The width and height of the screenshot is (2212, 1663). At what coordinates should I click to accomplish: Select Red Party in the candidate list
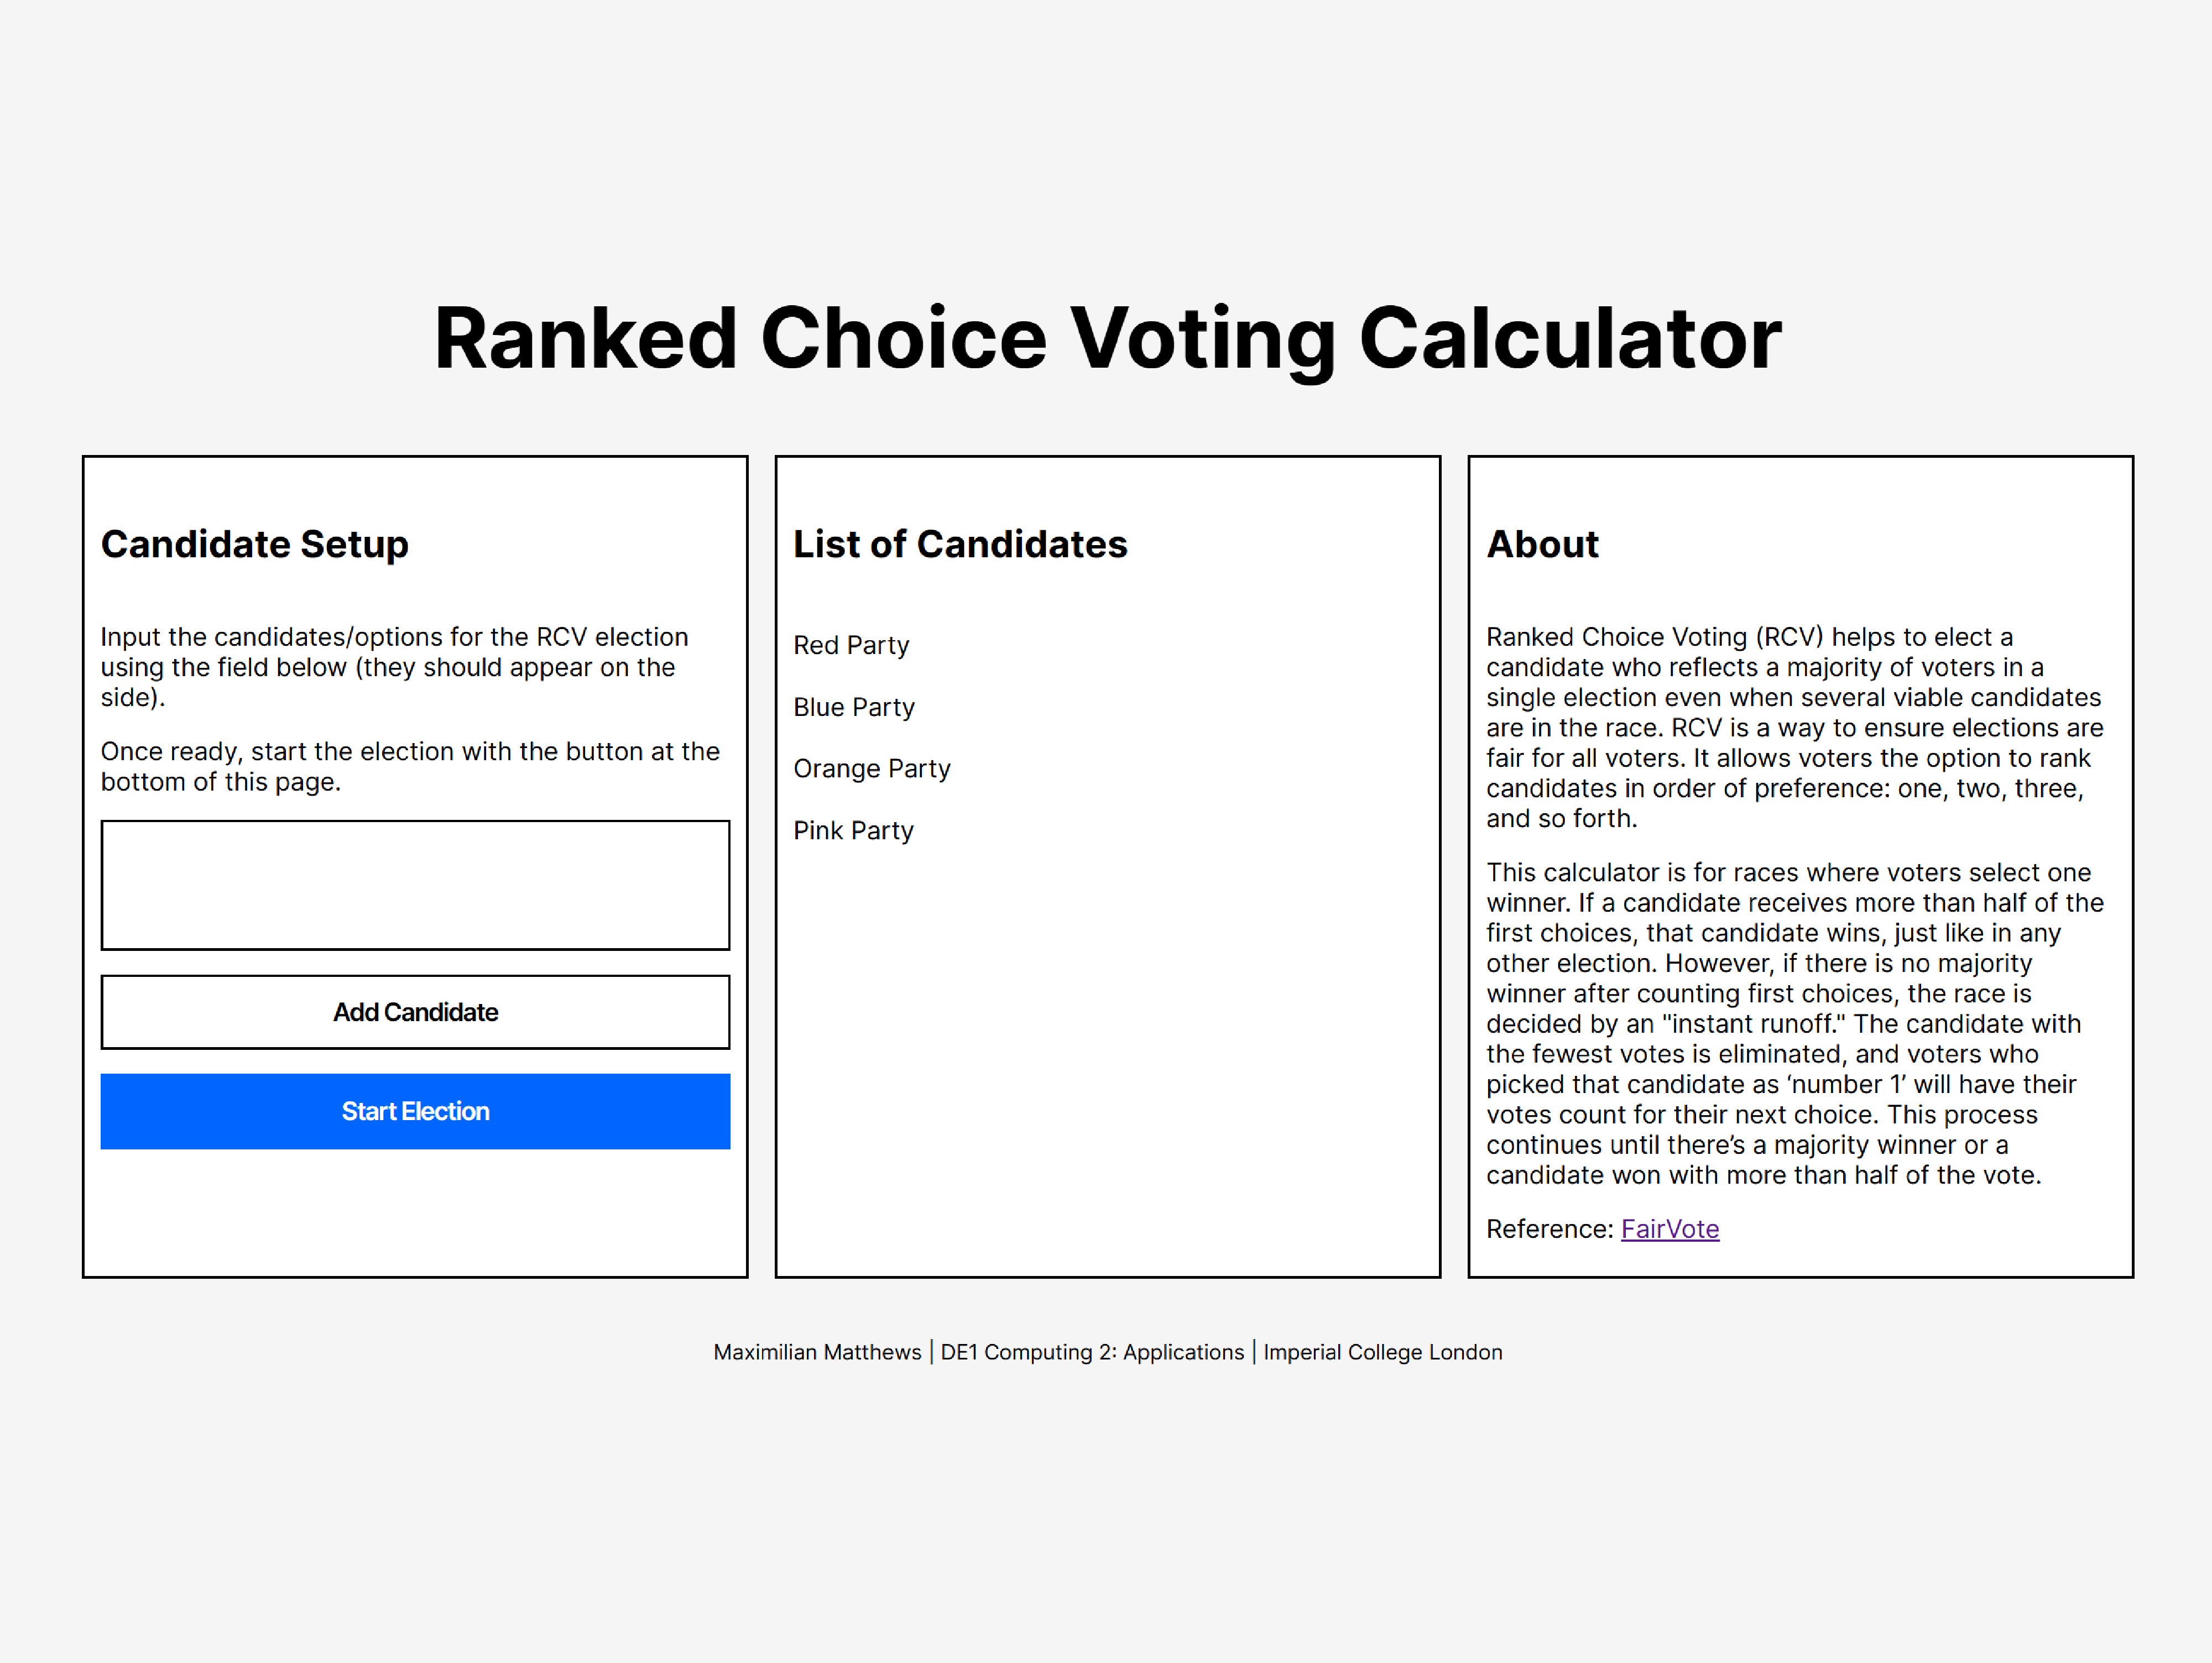click(x=851, y=645)
